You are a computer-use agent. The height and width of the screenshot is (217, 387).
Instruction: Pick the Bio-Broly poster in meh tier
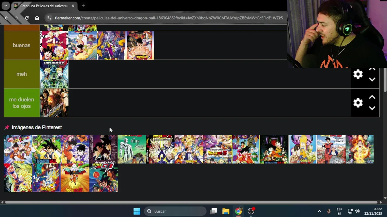[x=54, y=74]
